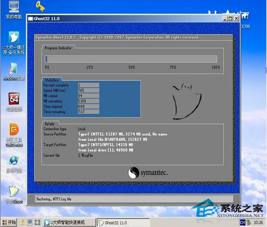Click the D:\AUTO.GHO local file line
This screenshot has height=227, width=267.
coord(113,139)
